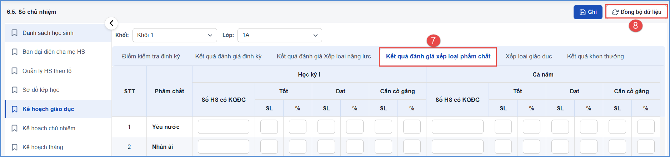Screen dimensions: 670x157
Task: Click the Nhân ái row label
Action: pyautogui.click(x=162, y=147)
